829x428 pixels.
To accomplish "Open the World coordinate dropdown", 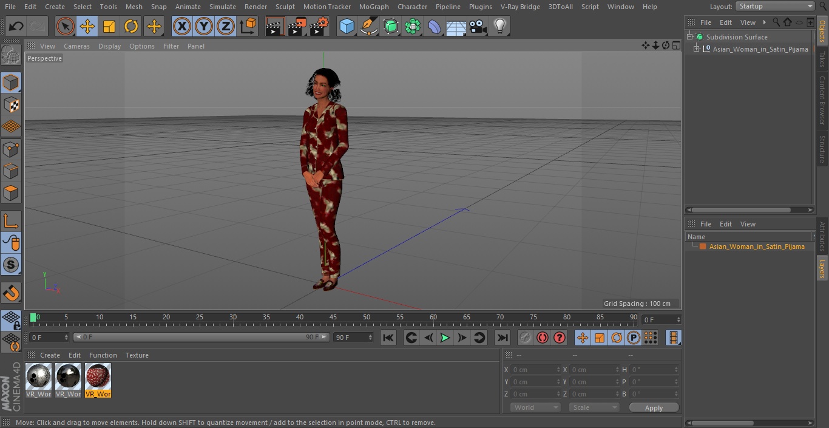I will (535, 407).
